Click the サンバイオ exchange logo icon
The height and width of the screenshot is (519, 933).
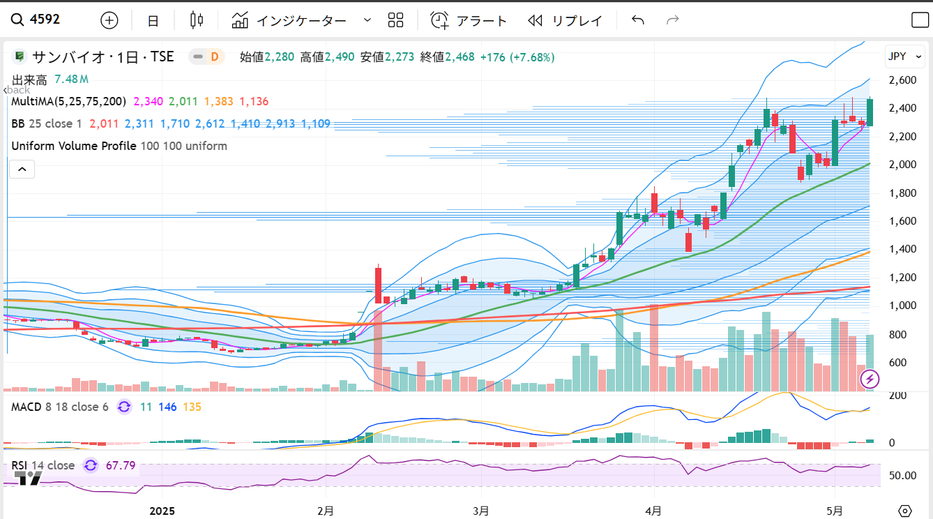pos(20,57)
